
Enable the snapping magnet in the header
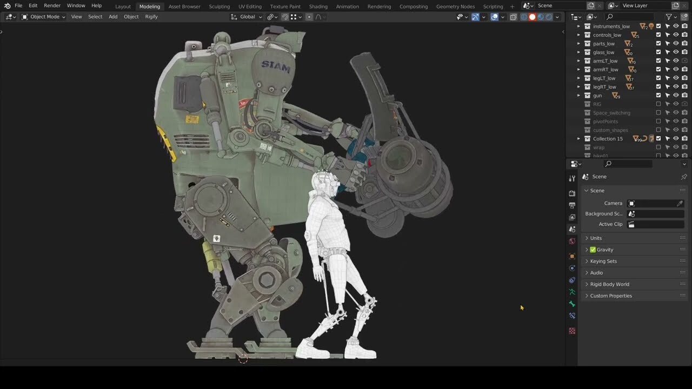pyautogui.click(x=285, y=17)
